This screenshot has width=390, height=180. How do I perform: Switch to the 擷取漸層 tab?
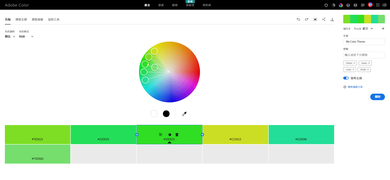coord(37,19)
